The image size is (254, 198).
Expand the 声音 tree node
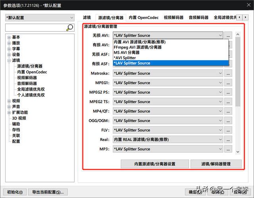pyautogui.click(x=9, y=107)
